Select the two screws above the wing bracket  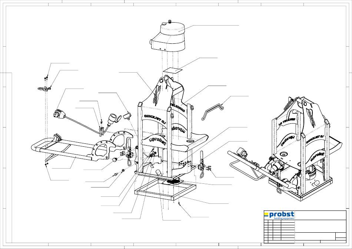(x=46, y=77)
